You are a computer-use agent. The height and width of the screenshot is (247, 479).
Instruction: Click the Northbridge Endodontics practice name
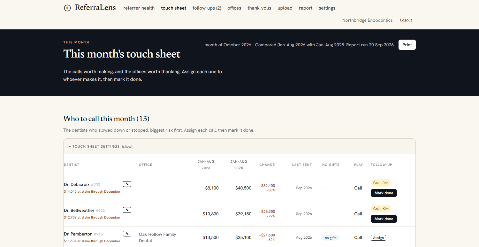click(368, 20)
